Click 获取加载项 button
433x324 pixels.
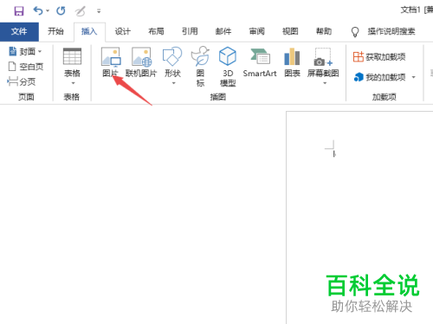pos(379,57)
